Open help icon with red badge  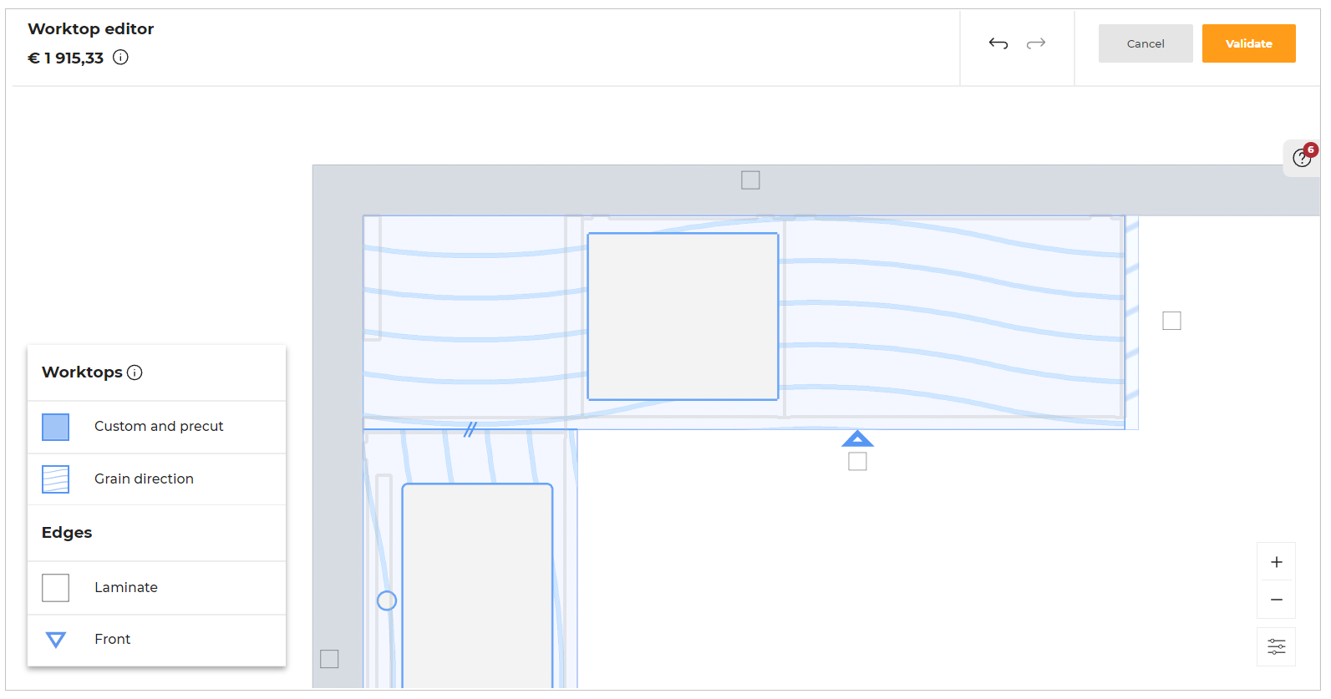point(1301,158)
